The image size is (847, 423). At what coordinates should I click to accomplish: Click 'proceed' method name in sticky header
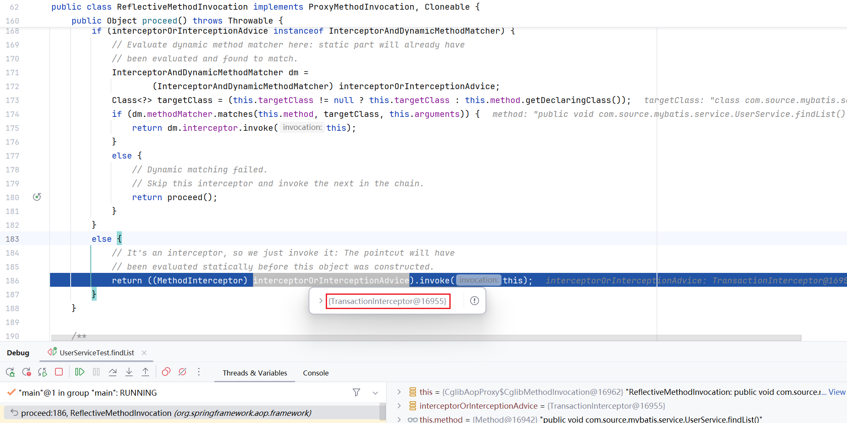[160, 21]
